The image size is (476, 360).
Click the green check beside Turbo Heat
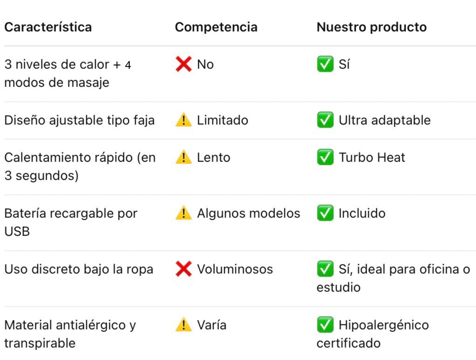[325, 157]
